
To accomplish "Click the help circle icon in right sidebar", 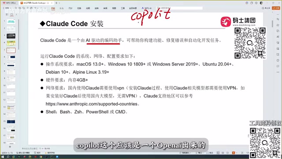I will (278, 61).
